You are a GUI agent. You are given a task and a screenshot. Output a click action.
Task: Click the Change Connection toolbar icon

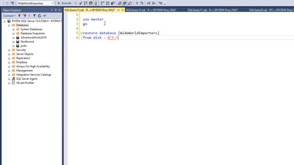(x=12, y=3)
